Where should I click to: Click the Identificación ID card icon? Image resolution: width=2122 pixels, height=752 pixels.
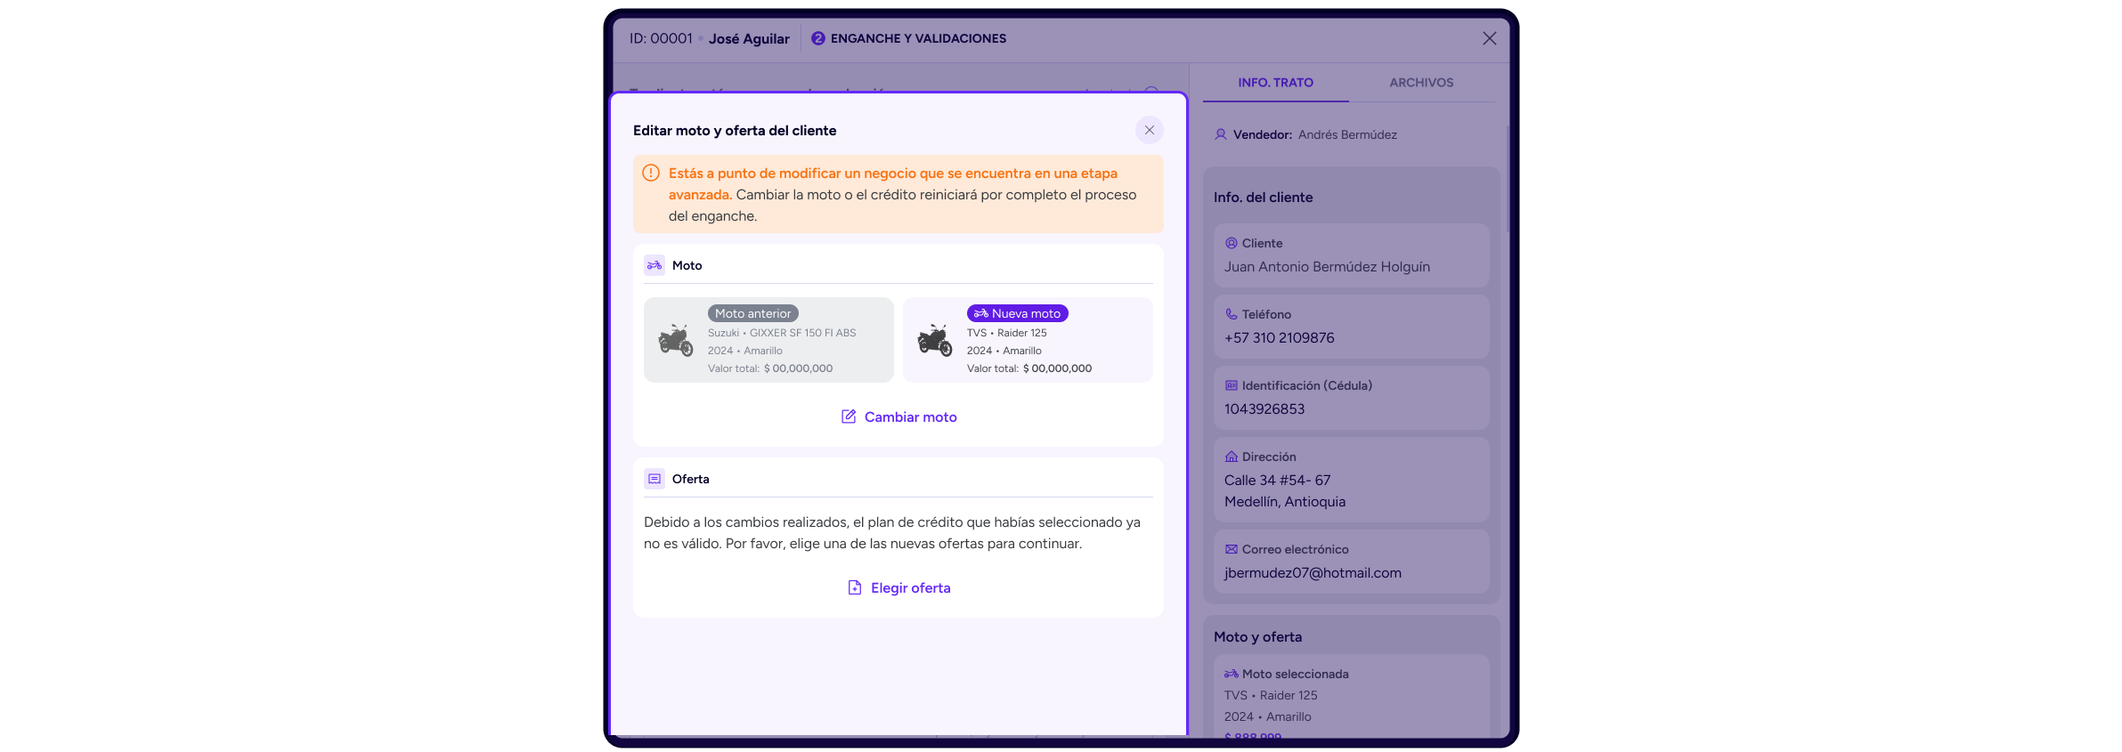(1231, 385)
